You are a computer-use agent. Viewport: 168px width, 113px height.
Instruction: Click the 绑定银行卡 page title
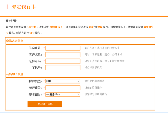[x=24, y=7]
